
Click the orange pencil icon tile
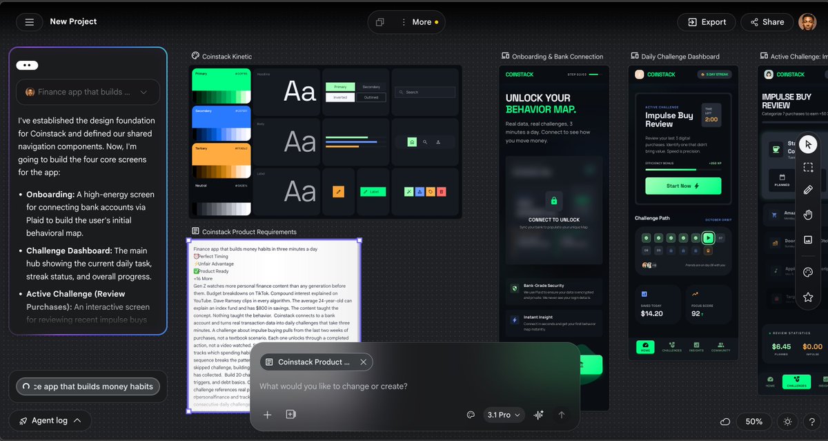338,191
